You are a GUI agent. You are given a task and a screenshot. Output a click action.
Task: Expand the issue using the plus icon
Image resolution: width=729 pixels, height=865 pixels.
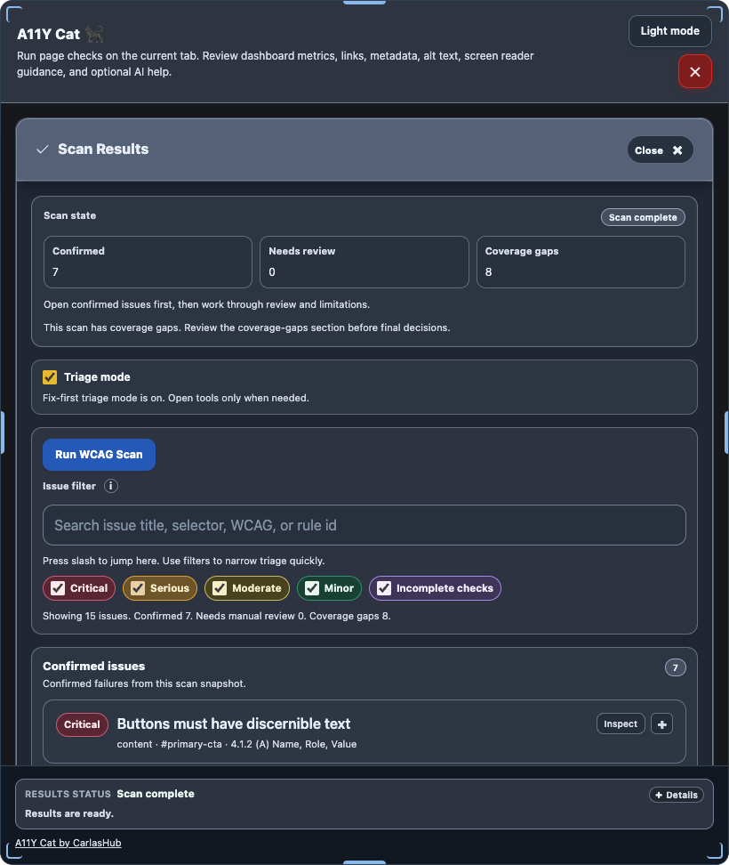click(x=661, y=724)
